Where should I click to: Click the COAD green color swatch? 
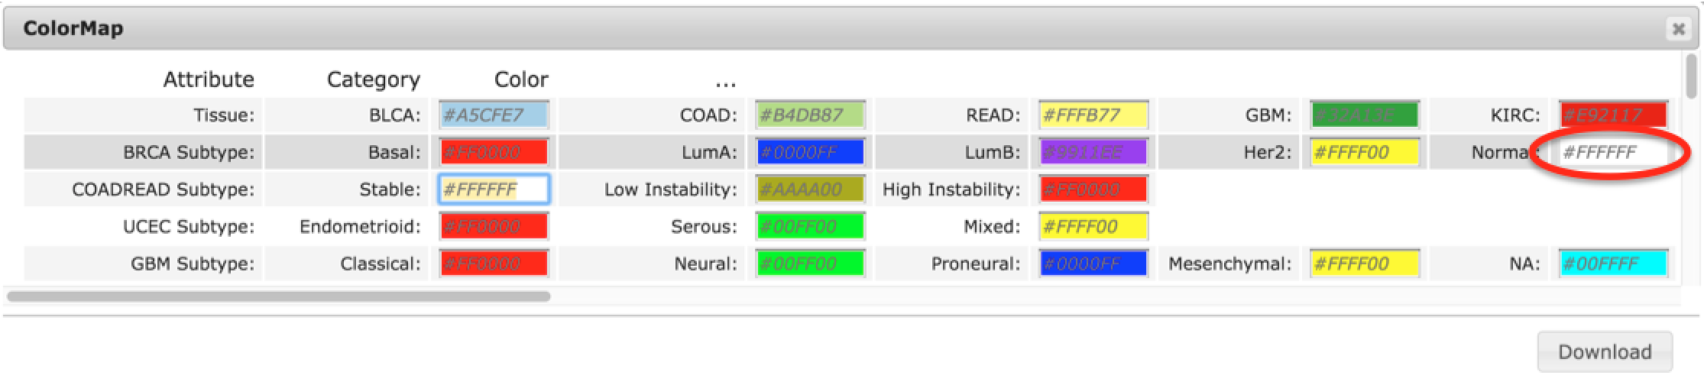(x=810, y=115)
